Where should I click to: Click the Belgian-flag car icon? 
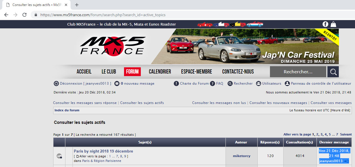(x=238, y=24)
